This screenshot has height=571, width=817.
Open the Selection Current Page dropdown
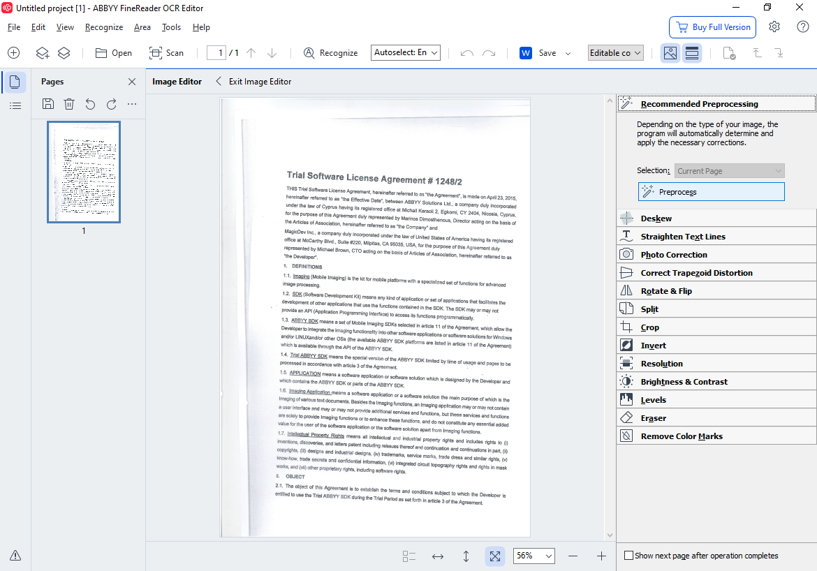pyautogui.click(x=728, y=171)
